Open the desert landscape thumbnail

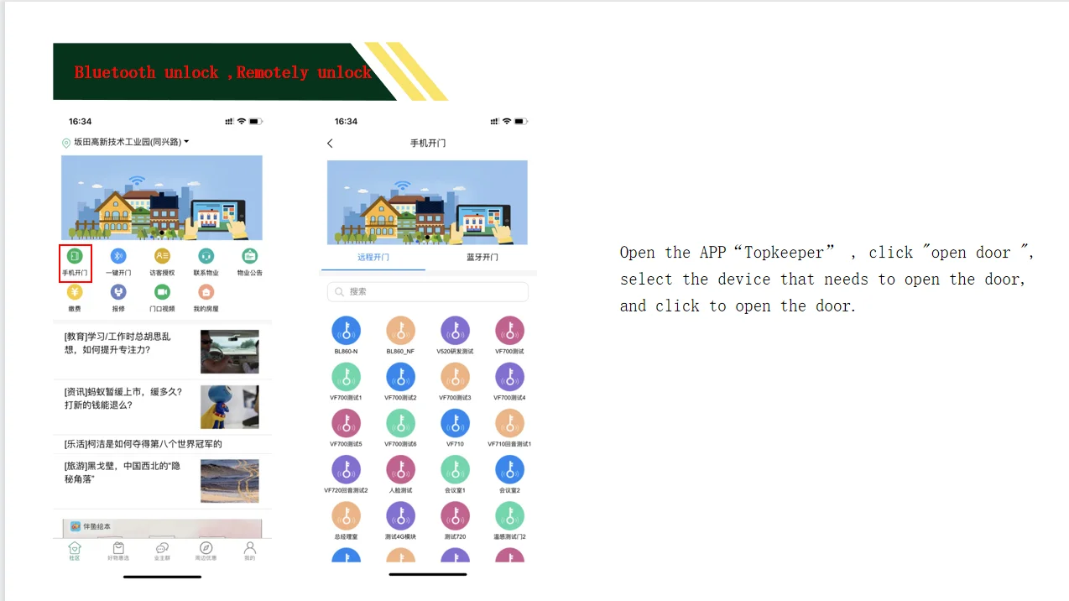(x=230, y=481)
